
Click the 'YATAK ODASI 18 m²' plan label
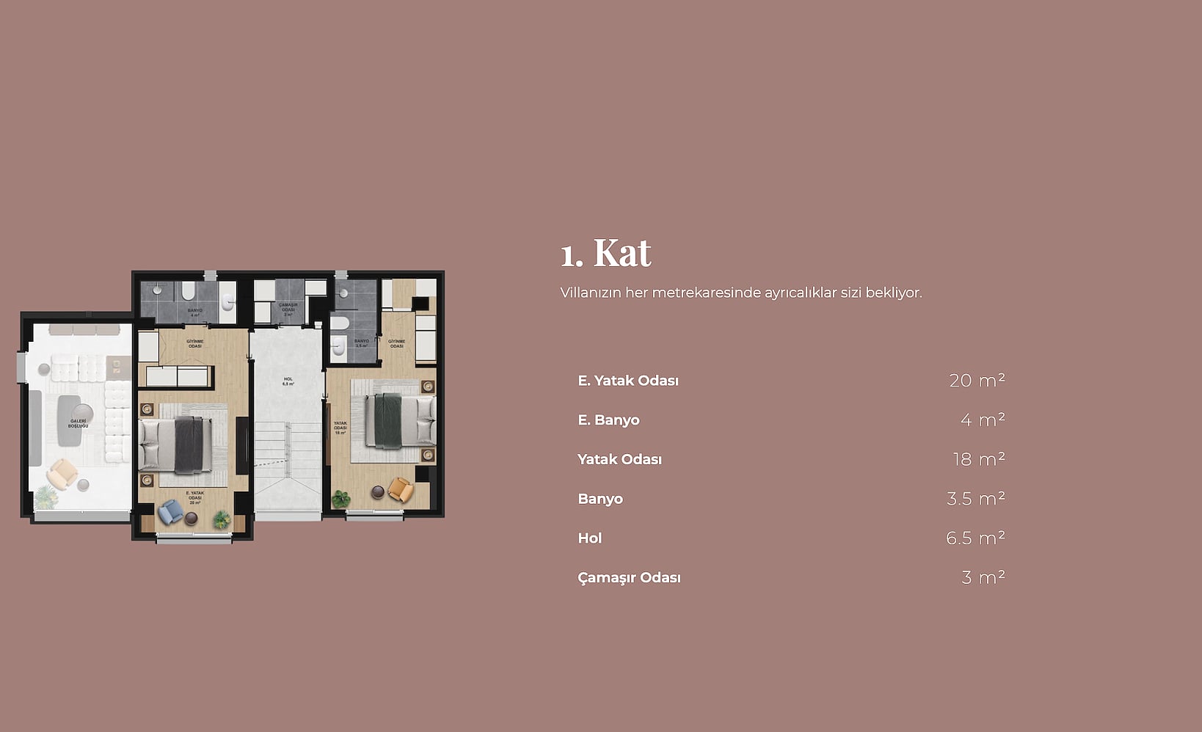(340, 428)
